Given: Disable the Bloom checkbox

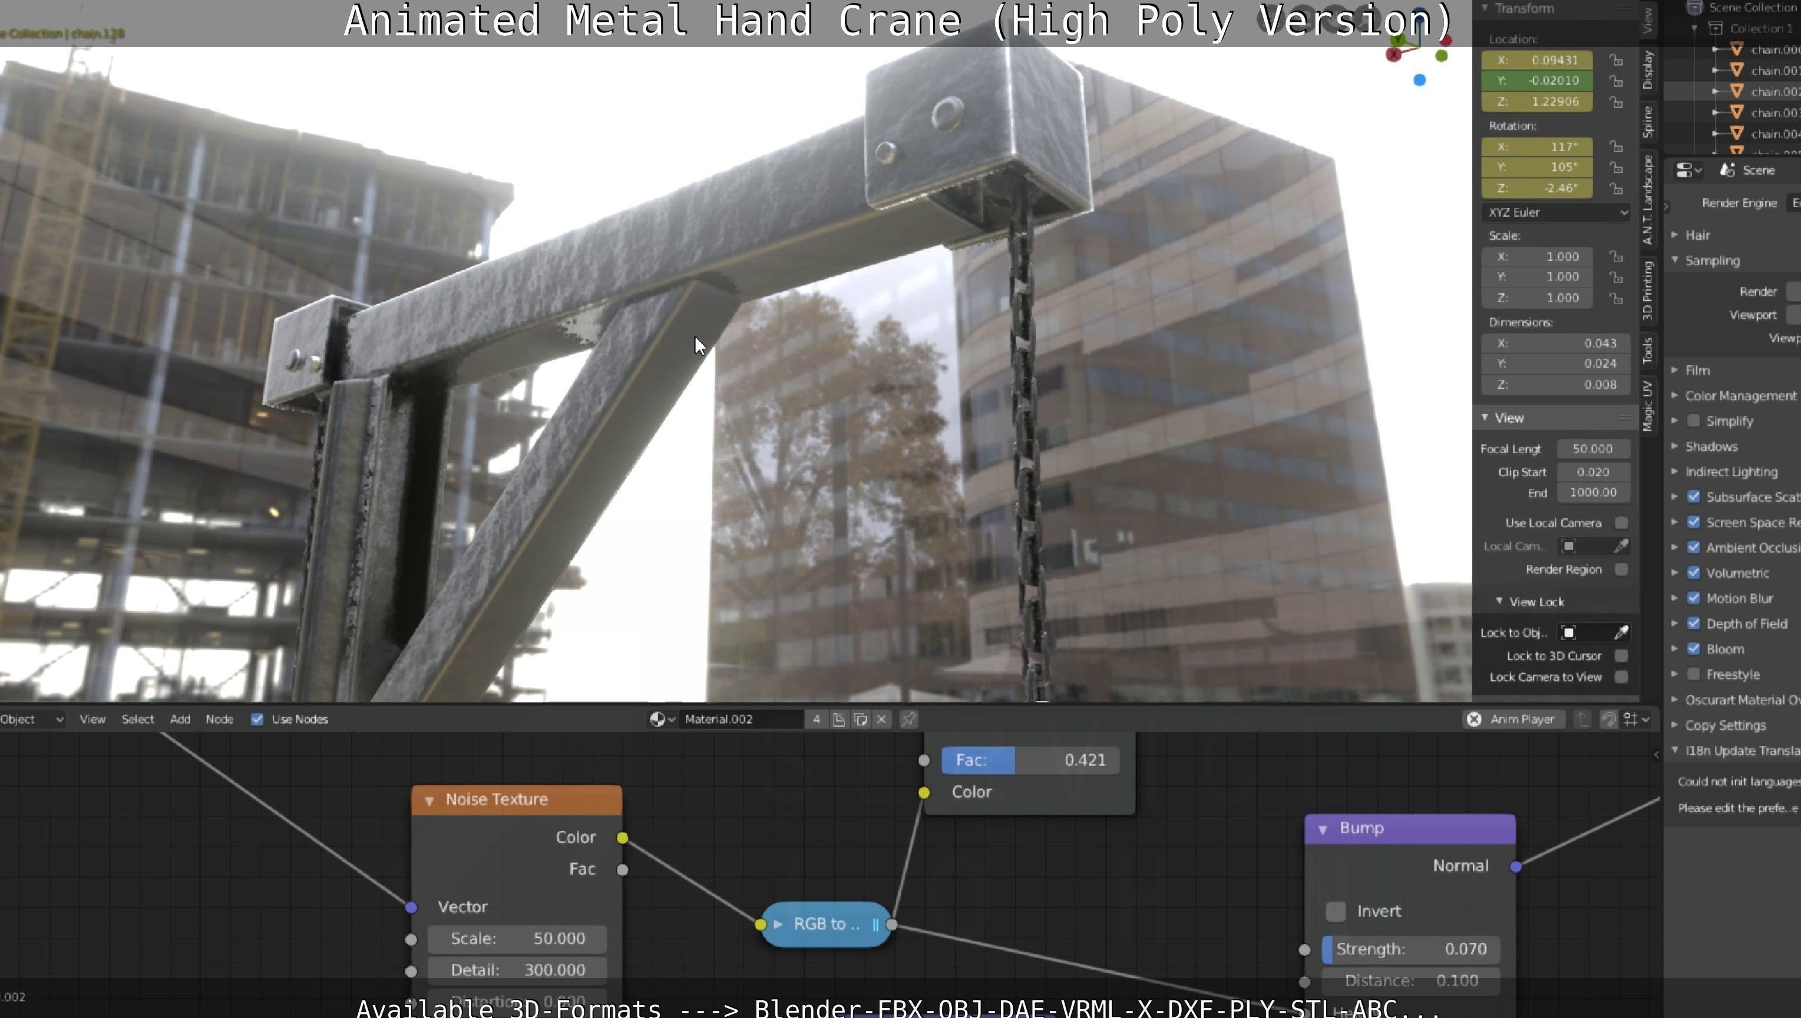Looking at the screenshot, I should click(1693, 649).
